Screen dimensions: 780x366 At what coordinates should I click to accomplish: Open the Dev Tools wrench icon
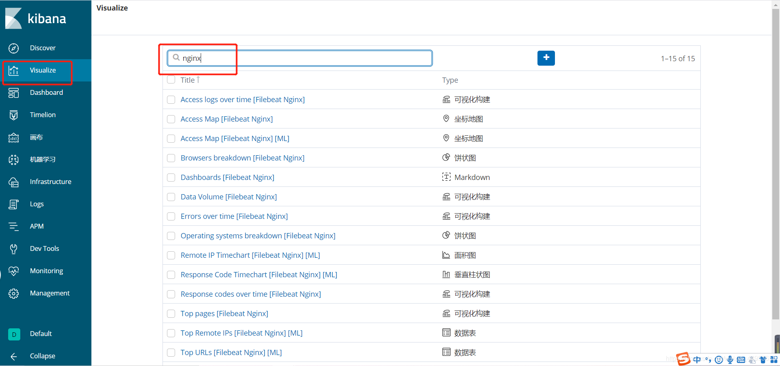13,249
